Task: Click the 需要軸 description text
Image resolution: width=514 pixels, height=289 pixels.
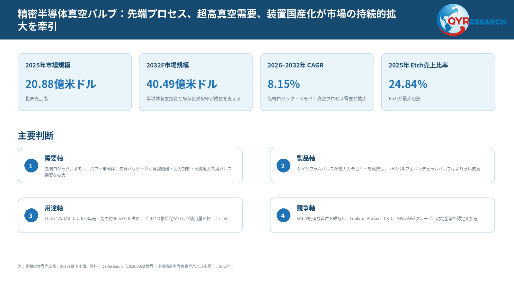Action: (138, 172)
